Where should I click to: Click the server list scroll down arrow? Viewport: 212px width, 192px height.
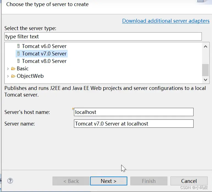(x=205, y=80)
